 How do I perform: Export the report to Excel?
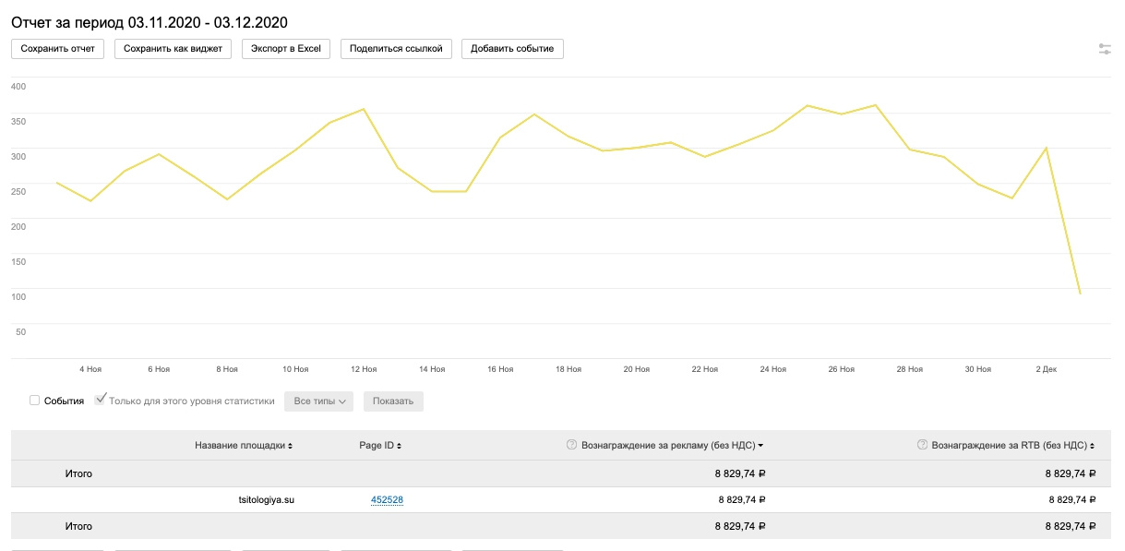[x=286, y=48]
